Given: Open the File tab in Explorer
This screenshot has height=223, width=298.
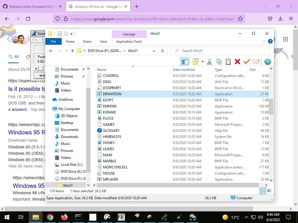Looking at the screenshot, I should pyautogui.click(x=54, y=42).
